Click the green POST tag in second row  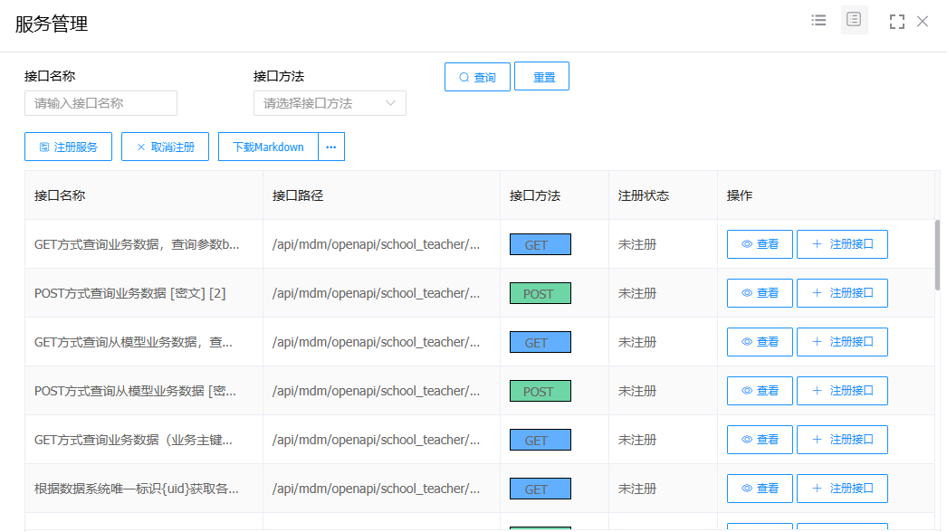pos(540,293)
